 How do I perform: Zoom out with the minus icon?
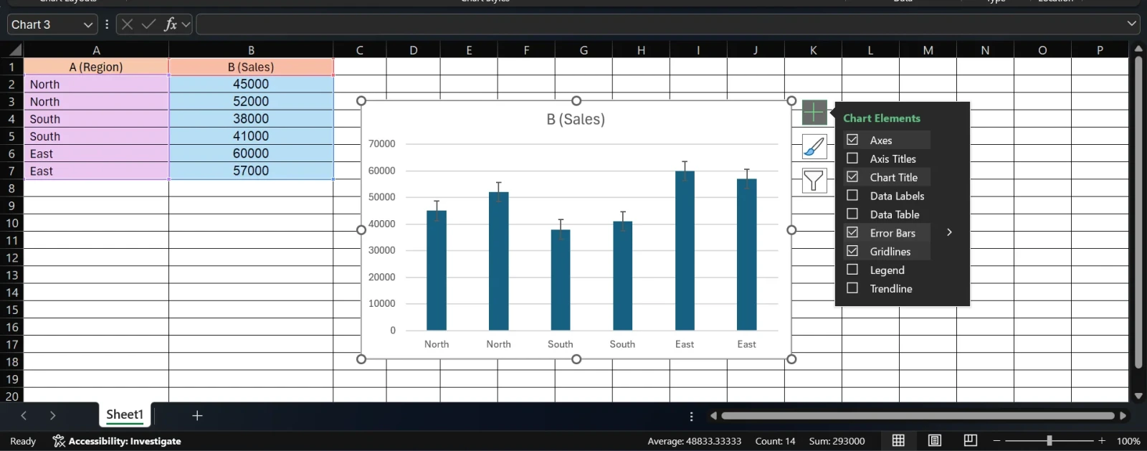[996, 441]
